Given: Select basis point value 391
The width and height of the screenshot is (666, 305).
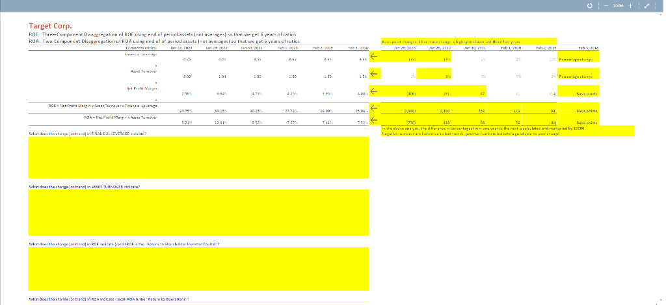Looking at the screenshot, I should (x=447, y=93).
